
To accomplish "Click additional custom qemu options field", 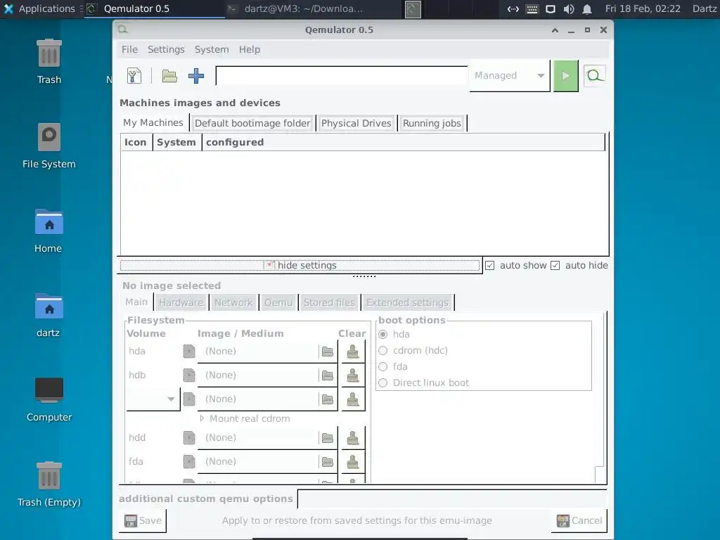I will click(x=452, y=499).
